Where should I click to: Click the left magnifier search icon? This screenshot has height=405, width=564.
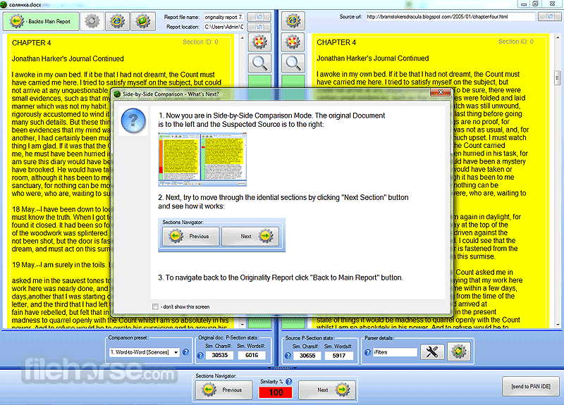(259, 63)
